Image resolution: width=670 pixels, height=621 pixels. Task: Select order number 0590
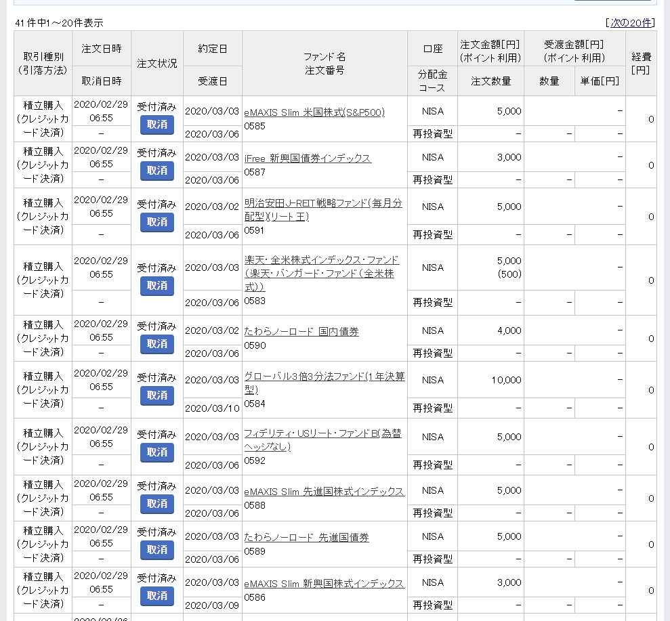tap(255, 345)
